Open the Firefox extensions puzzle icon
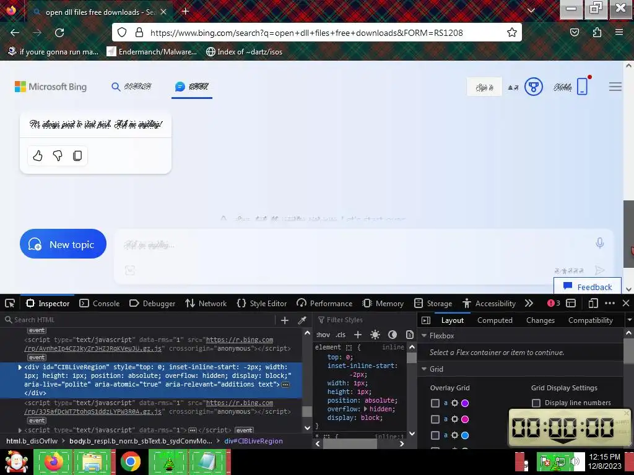The image size is (634, 475). [x=597, y=33]
